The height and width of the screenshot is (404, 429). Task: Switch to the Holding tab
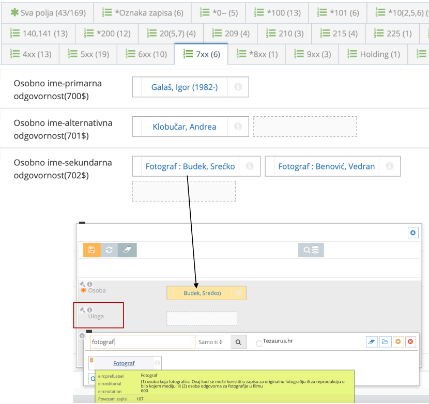coord(374,54)
